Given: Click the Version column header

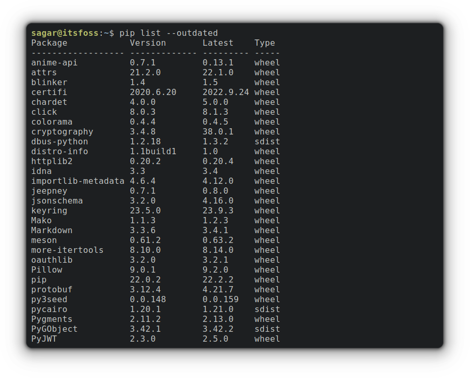Looking at the screenshot, I should coord(147,43).
